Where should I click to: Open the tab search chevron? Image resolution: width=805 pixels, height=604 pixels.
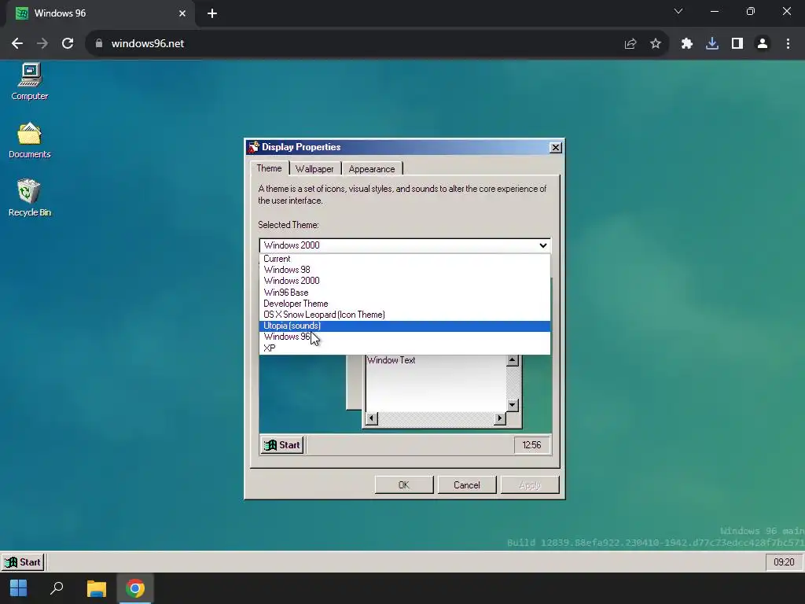[678, 11]
